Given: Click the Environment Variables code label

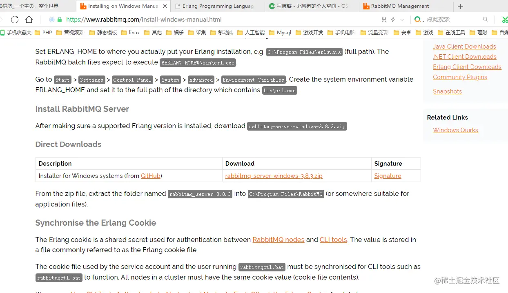Looking at the screenshot, I should [x=253, y=80].
